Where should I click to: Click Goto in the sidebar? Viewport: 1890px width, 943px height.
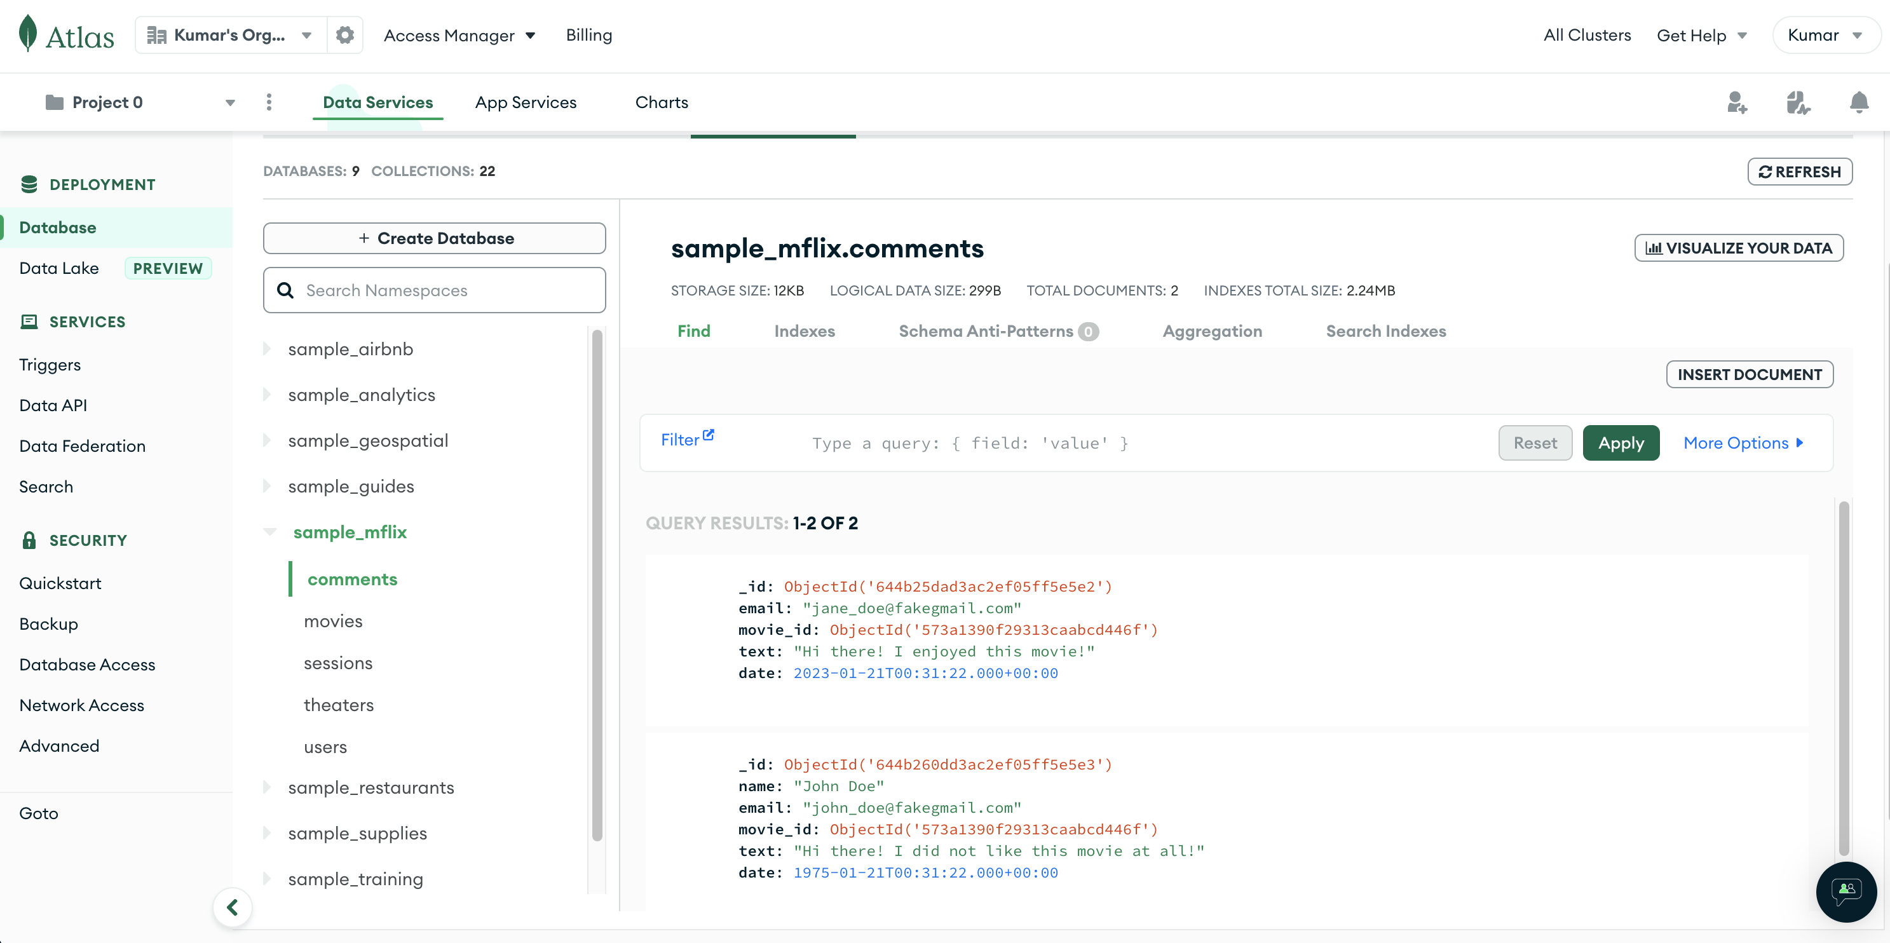coord(38,813)
